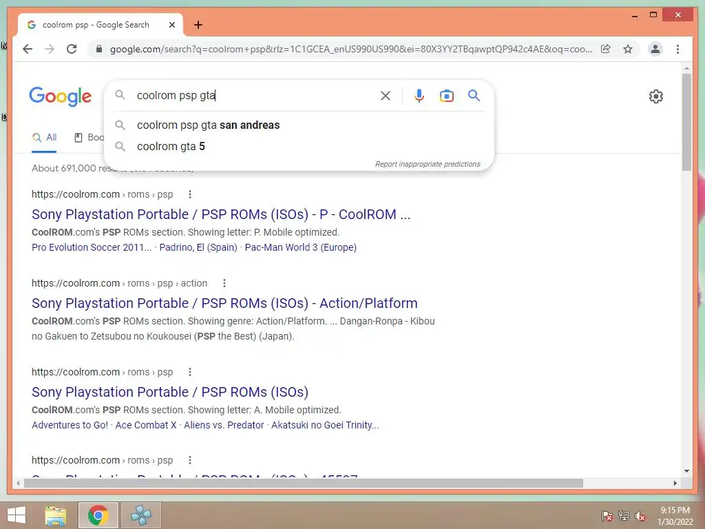Open Pro Evolution Soccer 2011 sitelink

click(92, 247)
